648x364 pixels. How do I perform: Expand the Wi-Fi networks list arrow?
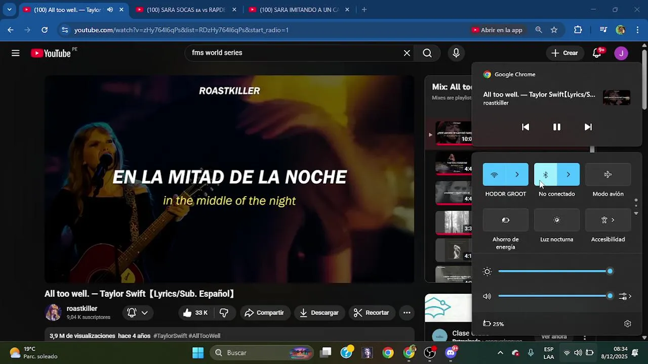tap(517, 174)
